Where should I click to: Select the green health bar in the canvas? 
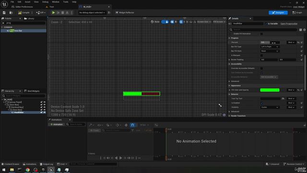coord(142,94)
